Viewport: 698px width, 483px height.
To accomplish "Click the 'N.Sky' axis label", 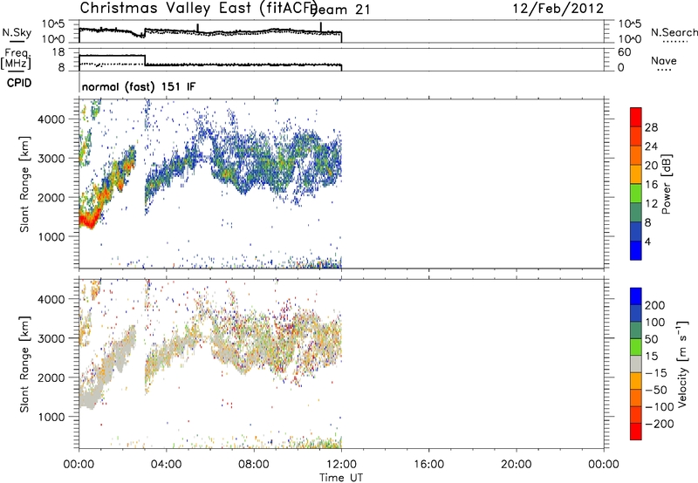I will pyautogui.click(x=17, y=32).
